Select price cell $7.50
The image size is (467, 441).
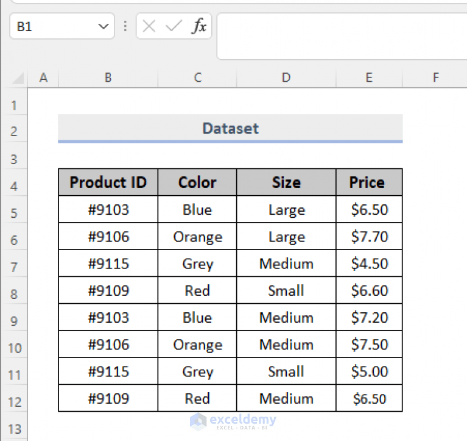(x=369, y=345)
